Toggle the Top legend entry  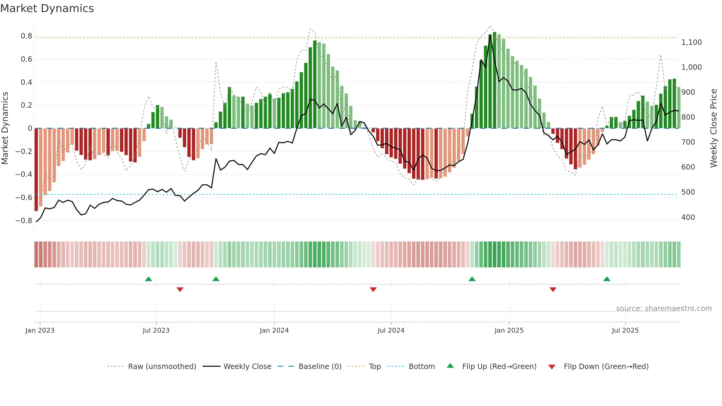pos(364,366)
